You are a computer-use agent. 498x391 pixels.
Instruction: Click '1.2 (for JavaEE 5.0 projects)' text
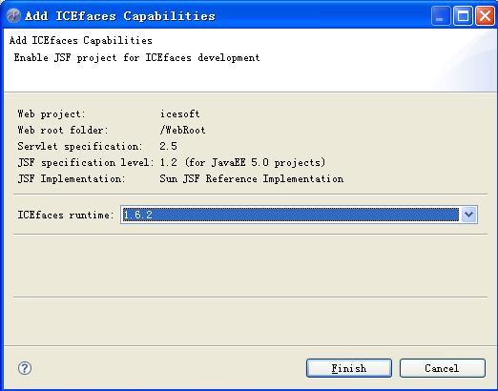[x=242, y=162]
